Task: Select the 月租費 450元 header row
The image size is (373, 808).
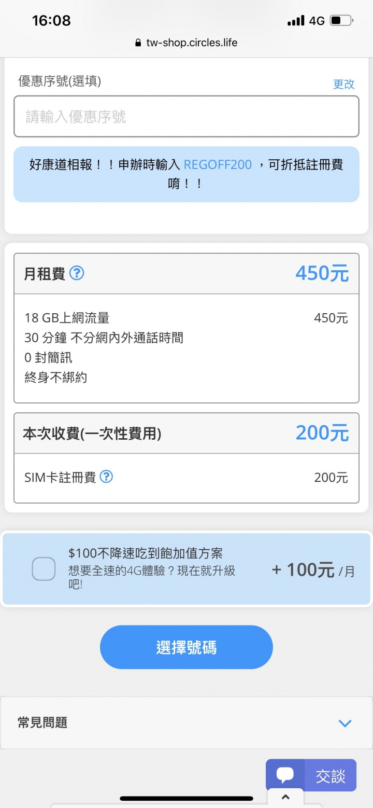Action: tap(187, 273)
